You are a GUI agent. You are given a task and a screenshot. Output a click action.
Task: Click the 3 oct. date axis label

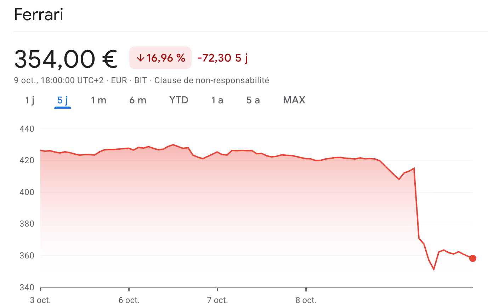[40, 301]
